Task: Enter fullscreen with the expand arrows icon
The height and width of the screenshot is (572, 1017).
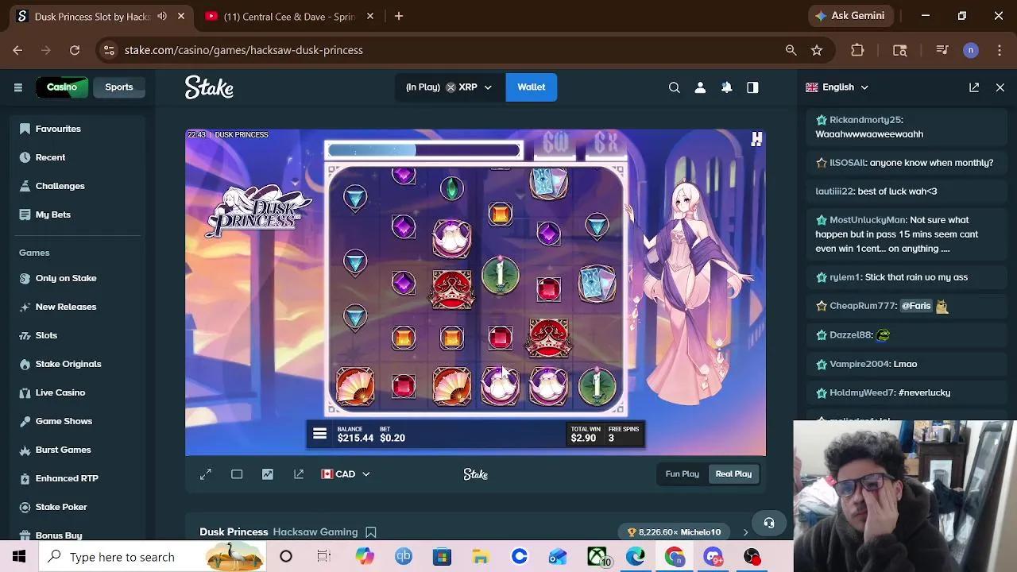Action: tap(206, 473)
